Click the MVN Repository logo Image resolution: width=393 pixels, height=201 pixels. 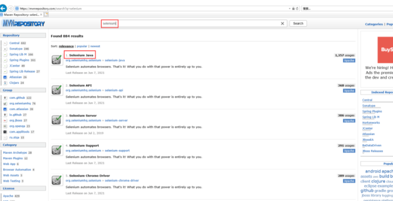pyautogui.click(x=23, y=24)
